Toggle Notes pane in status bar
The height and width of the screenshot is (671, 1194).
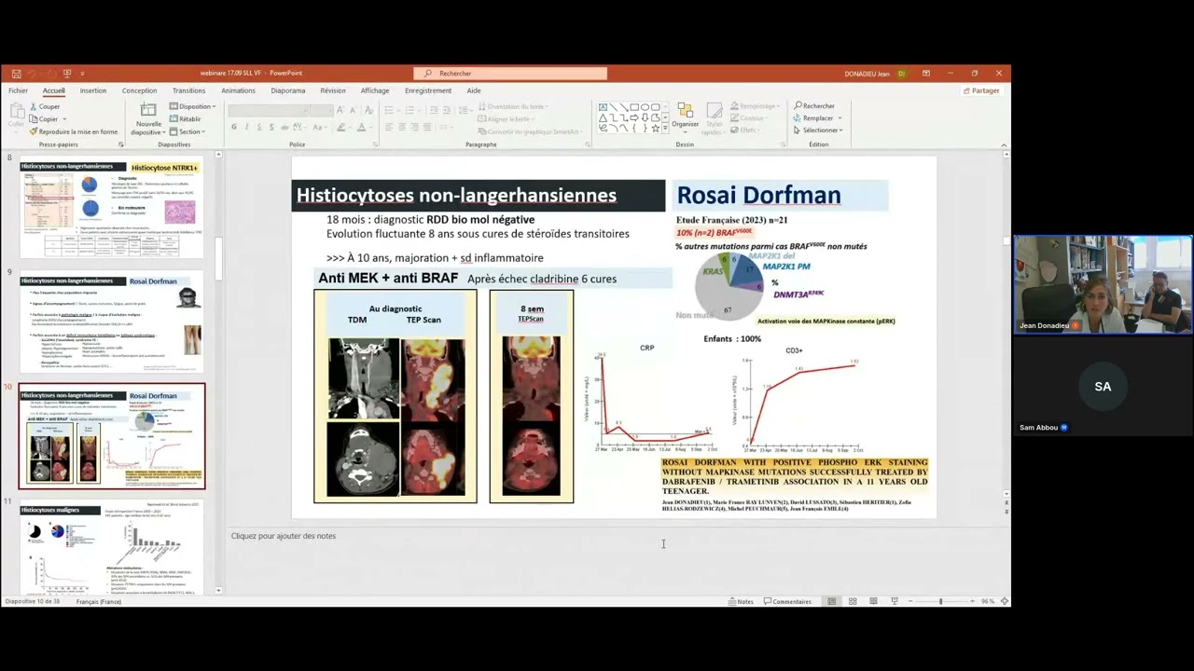click(x=742, y=601)
